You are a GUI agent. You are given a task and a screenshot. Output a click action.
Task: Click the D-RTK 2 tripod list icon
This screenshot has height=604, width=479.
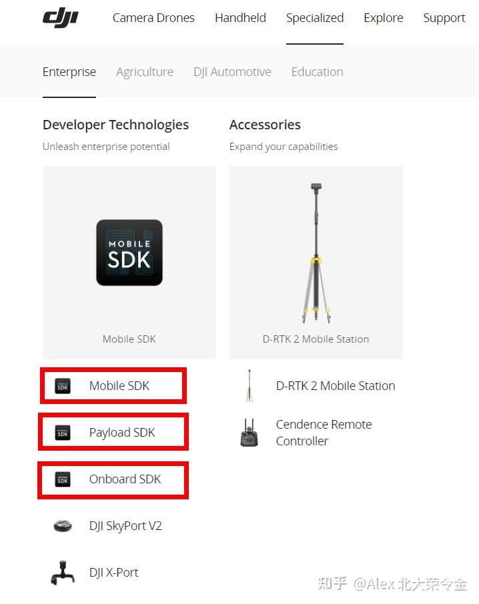click(x=249, y=386)
